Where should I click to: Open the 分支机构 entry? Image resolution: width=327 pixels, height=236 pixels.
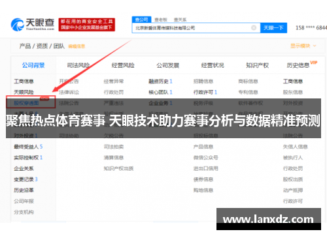coord(24,212)
